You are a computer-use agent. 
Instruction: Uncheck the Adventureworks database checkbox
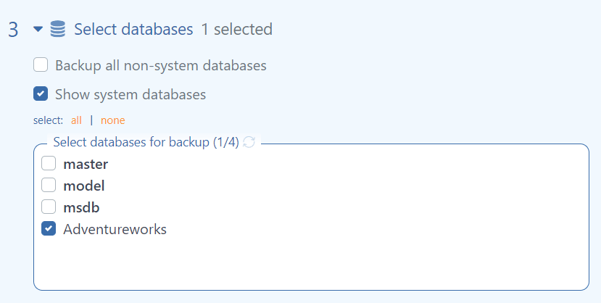coord(49,228)
